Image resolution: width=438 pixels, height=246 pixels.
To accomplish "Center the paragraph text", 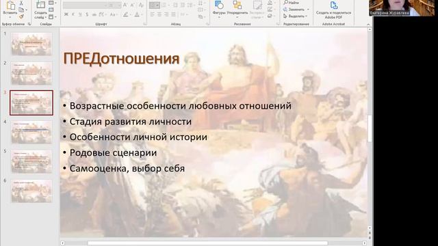I will pos(159,14).
